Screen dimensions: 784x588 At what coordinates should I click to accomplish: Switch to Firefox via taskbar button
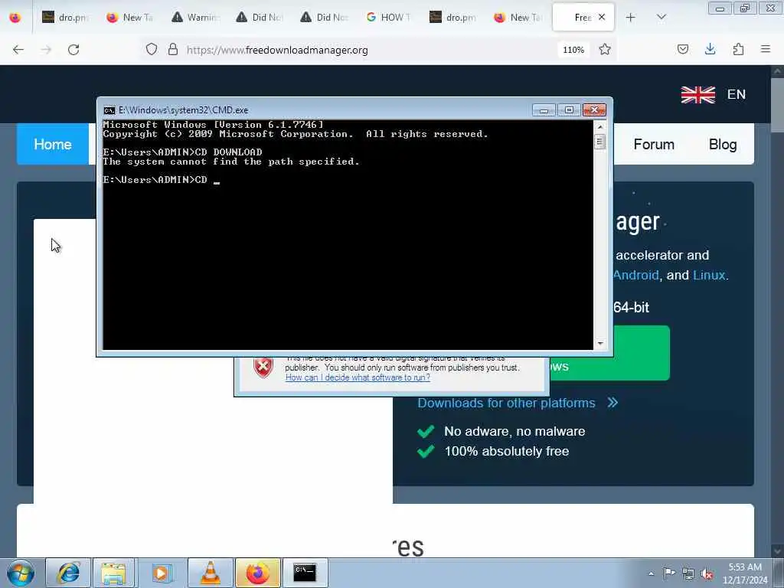click(x=257, y=573)
